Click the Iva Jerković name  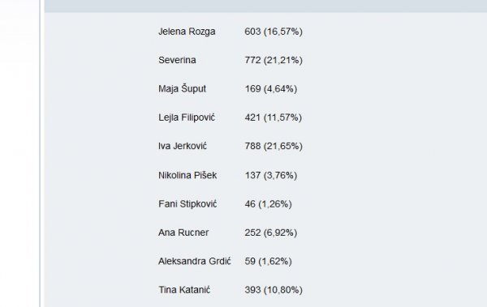pyautogui.click(x=183, y=146)
